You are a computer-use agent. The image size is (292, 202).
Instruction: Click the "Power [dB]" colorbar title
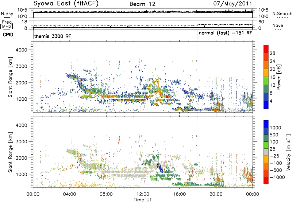pos(278,77)
